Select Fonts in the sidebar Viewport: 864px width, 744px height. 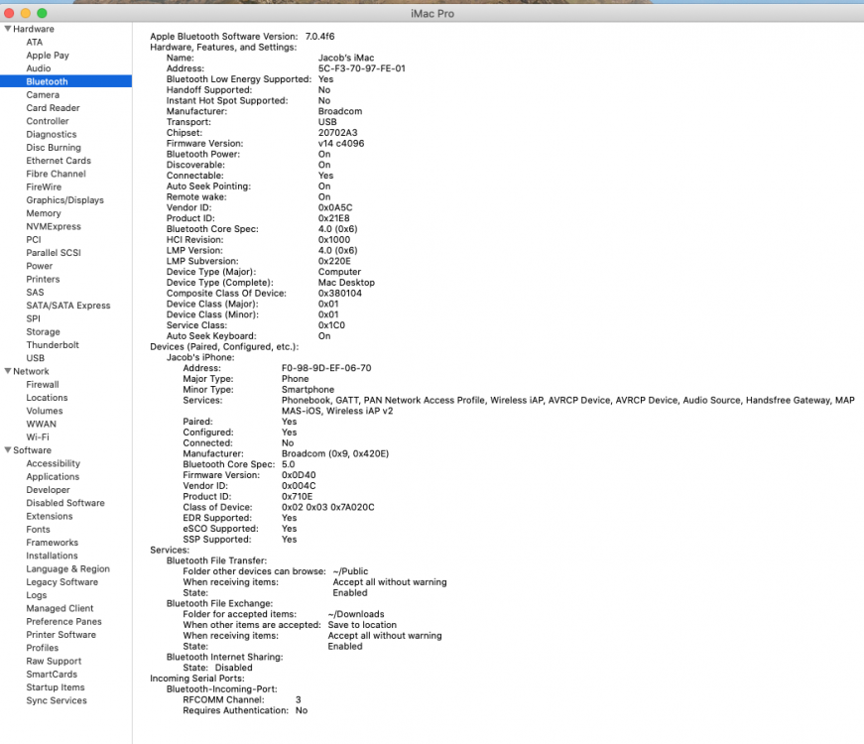(x=38, y=529)
